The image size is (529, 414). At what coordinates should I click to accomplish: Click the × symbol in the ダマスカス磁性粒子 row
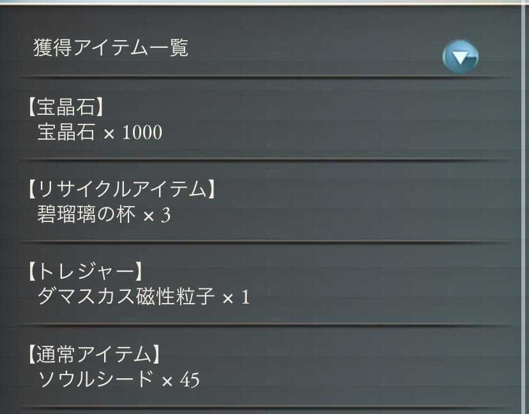point(227,299)
